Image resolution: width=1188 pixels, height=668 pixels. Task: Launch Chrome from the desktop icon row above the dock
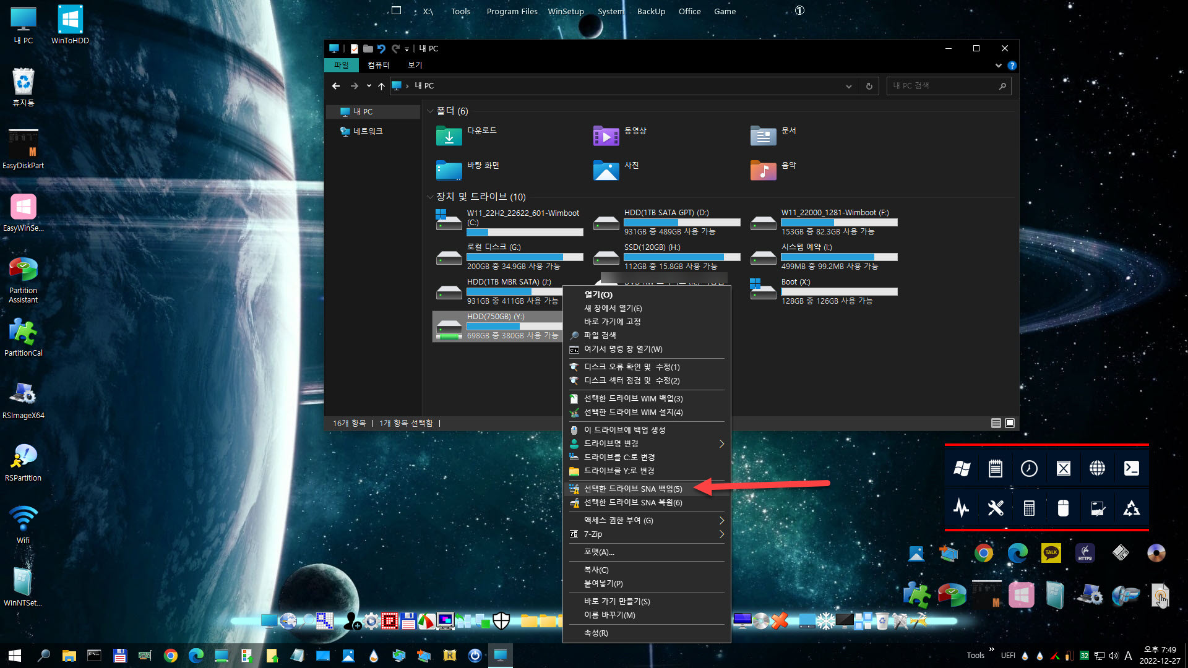click(984, 553)
